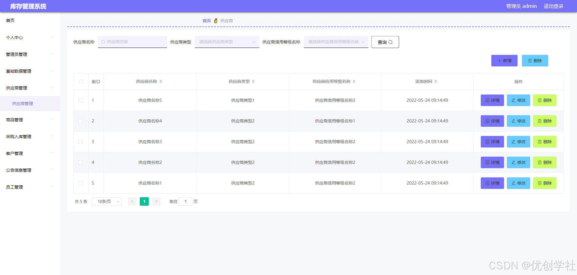The width and height of the screenshot is (577, 275).
Task: Click the 共 5 条 total count text
Action: click(81, 201)
